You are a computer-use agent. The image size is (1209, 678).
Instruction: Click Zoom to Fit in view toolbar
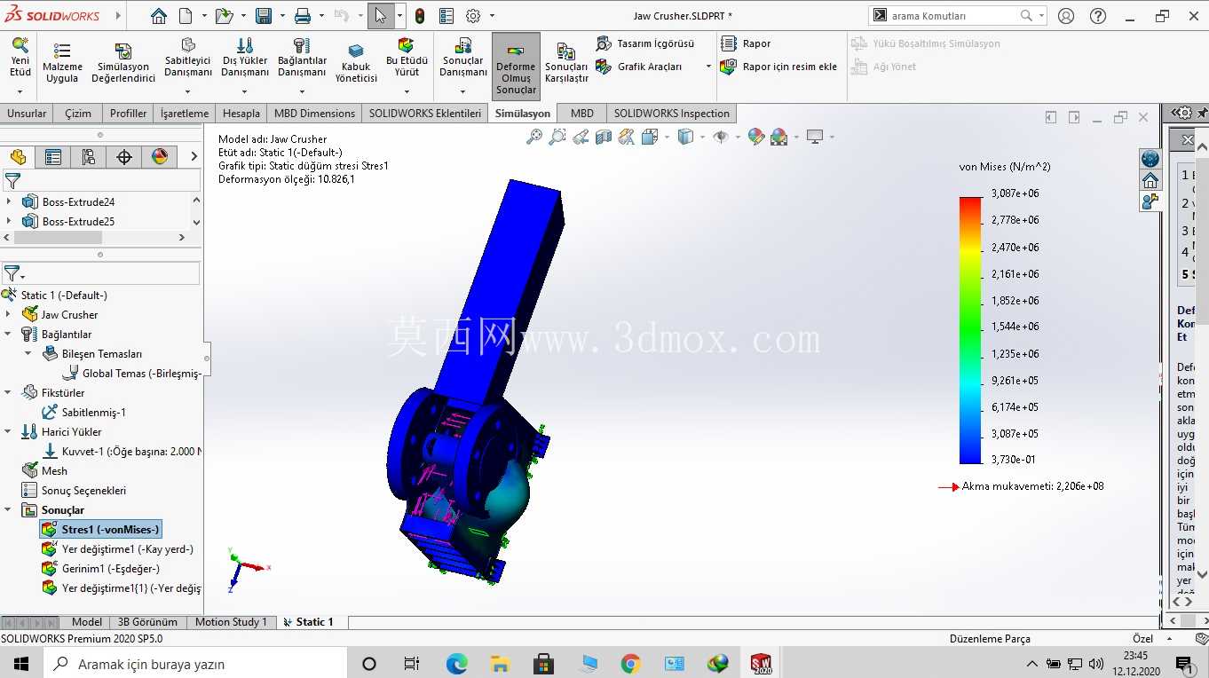pos(534,137)
